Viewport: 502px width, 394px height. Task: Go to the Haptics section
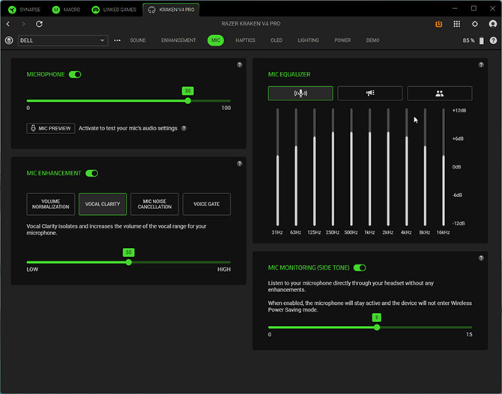tap(245, 40)
